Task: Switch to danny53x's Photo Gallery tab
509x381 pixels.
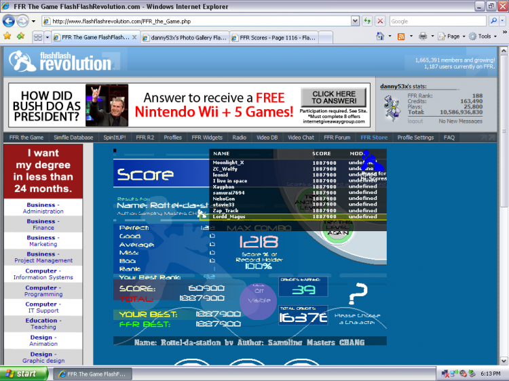Action: (185, 37)
